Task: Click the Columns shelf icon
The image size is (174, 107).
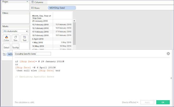Action: coord(33,2)
